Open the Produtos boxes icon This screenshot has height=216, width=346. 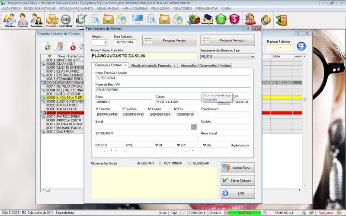tap(52, 20)
